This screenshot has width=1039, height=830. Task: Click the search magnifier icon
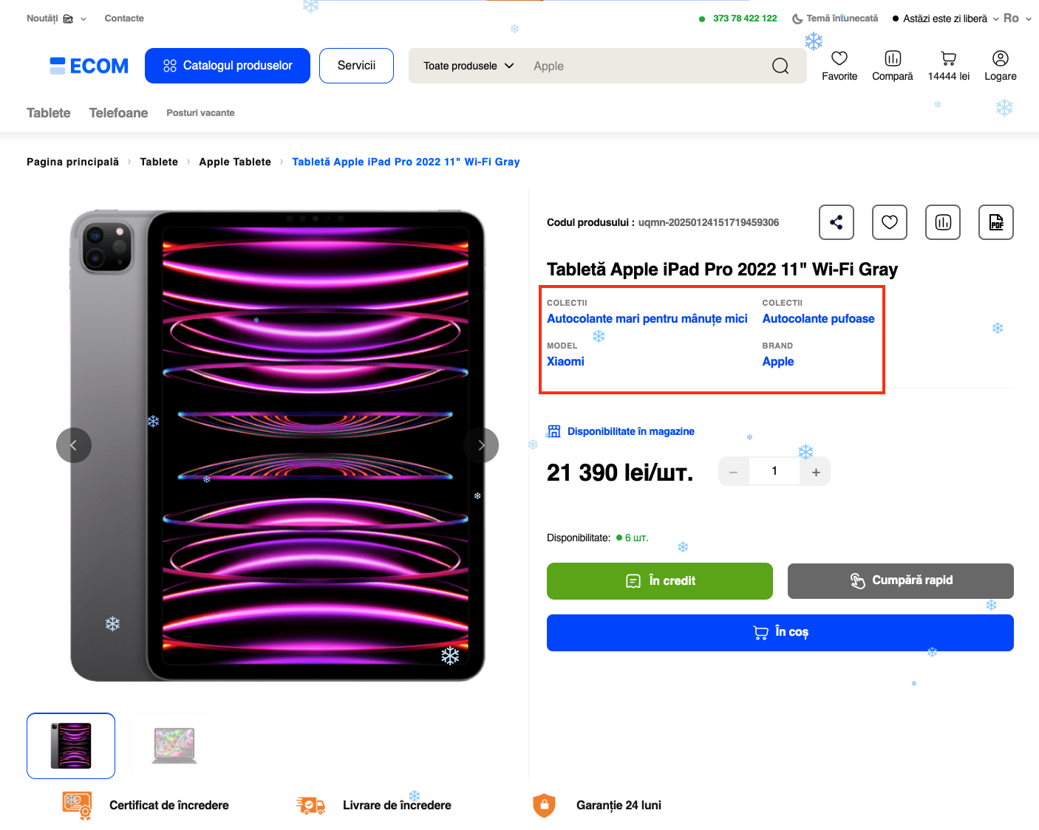click(x=780, y=66)
